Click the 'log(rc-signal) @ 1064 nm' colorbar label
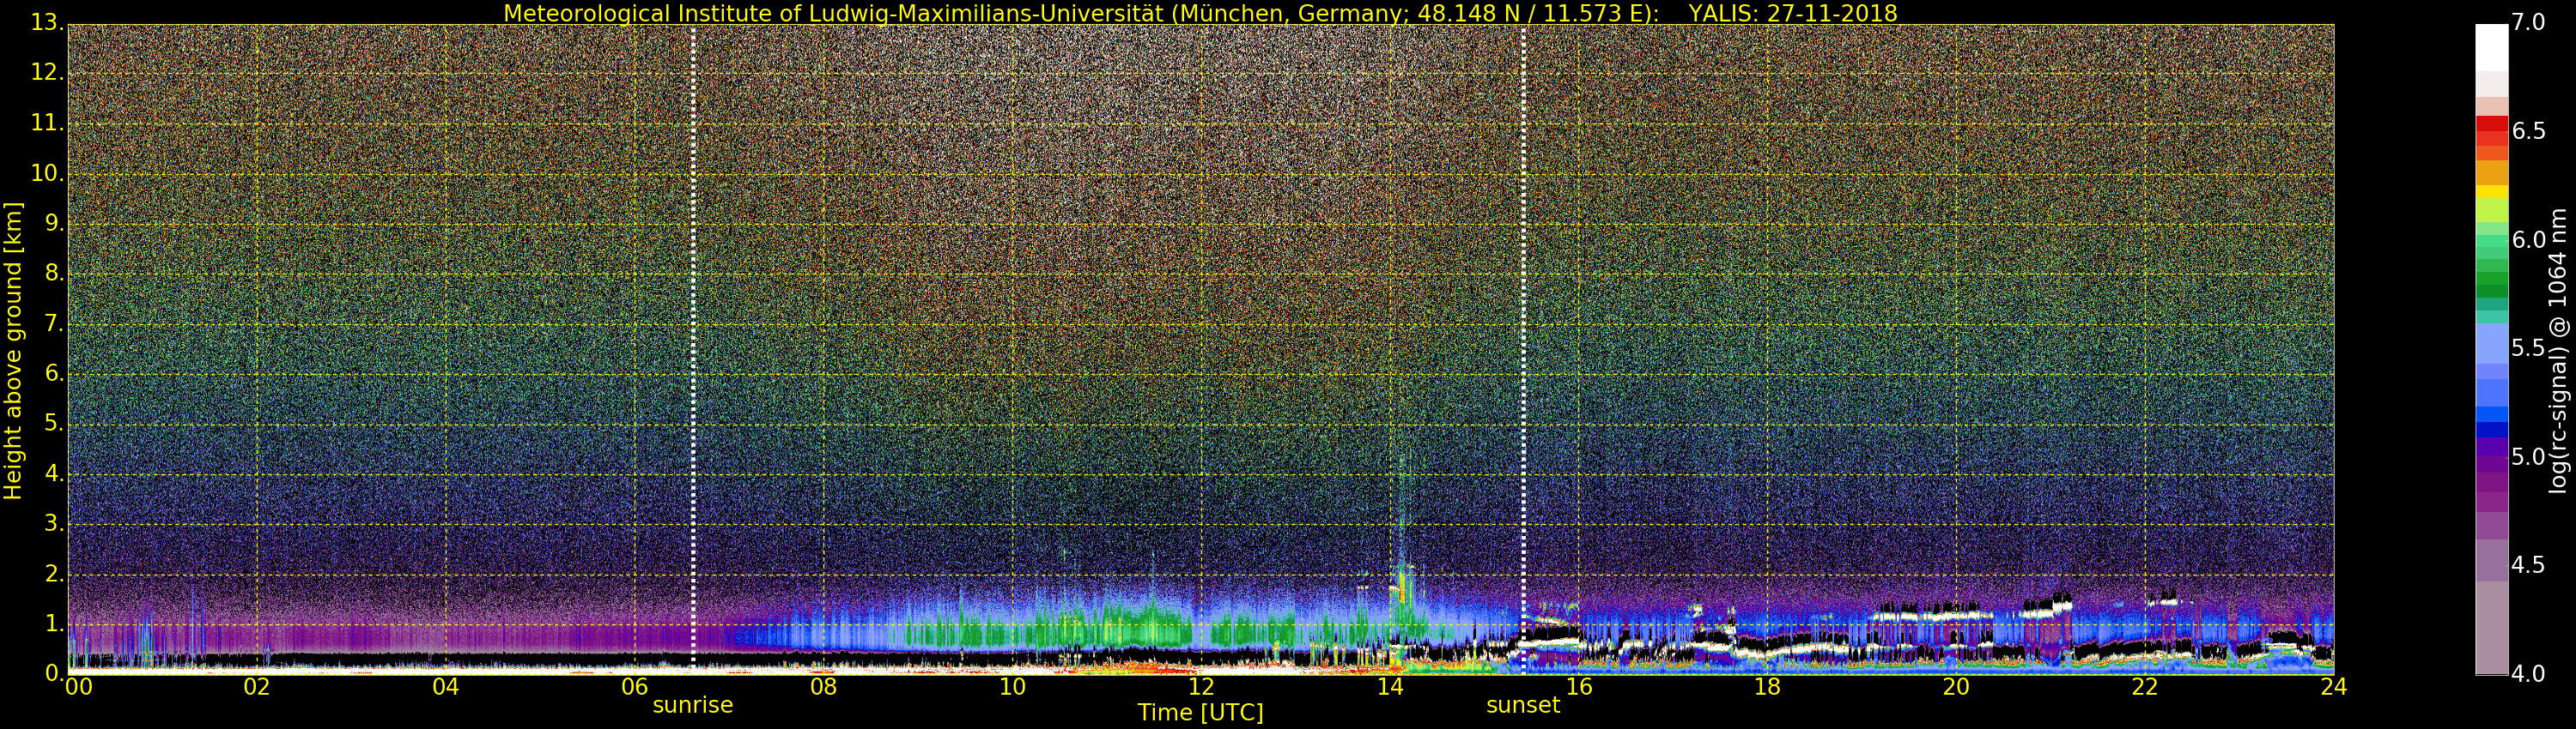 [2557, 351]
